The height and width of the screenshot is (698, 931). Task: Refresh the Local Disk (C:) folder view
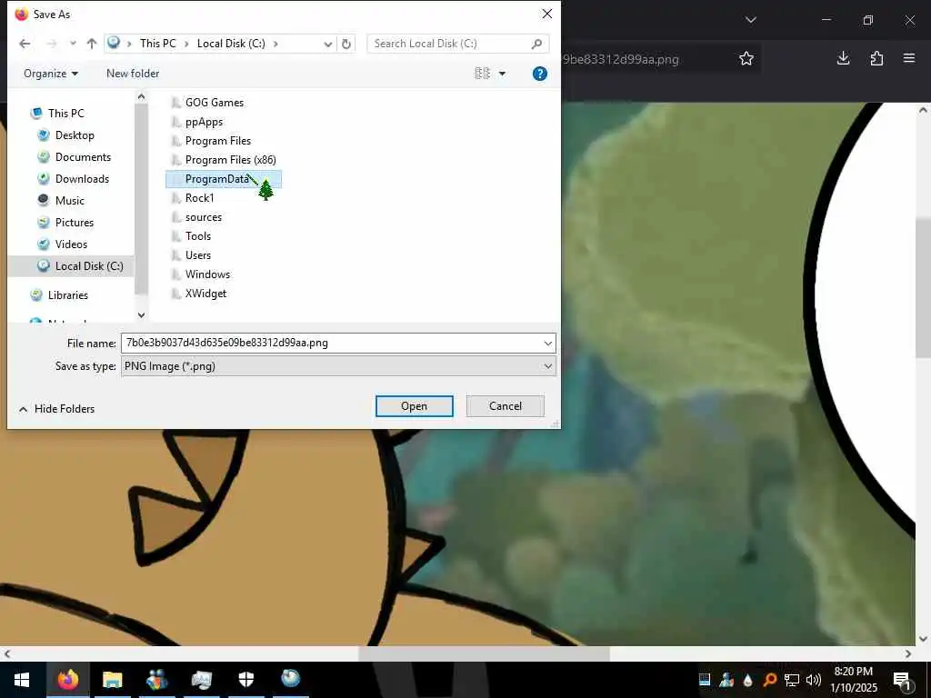point(346,44)
